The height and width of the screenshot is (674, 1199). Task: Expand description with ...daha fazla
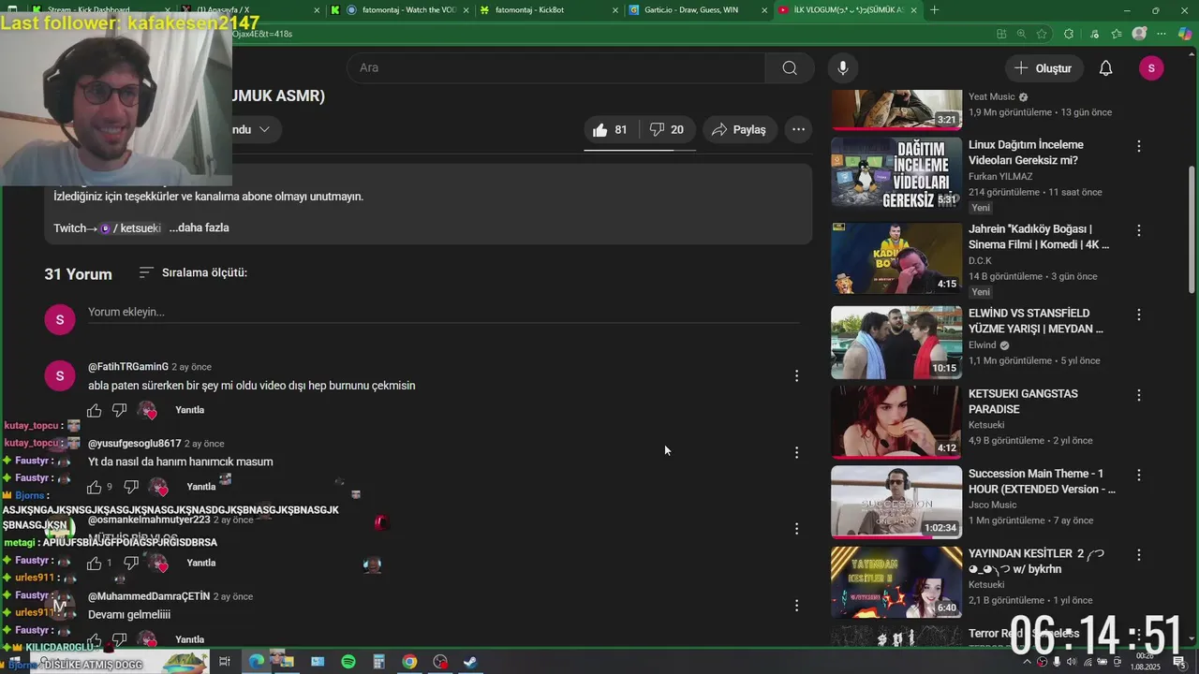200,227
